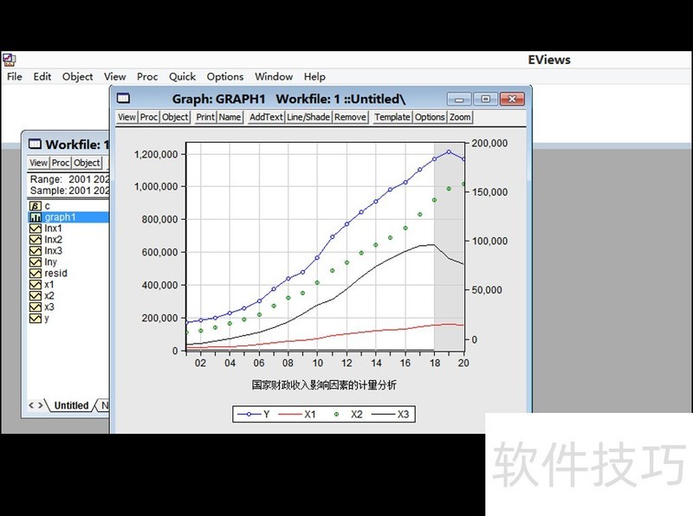Select the lnx3 series icon
This screenshot has height=516, width=693.
[36, 250]
